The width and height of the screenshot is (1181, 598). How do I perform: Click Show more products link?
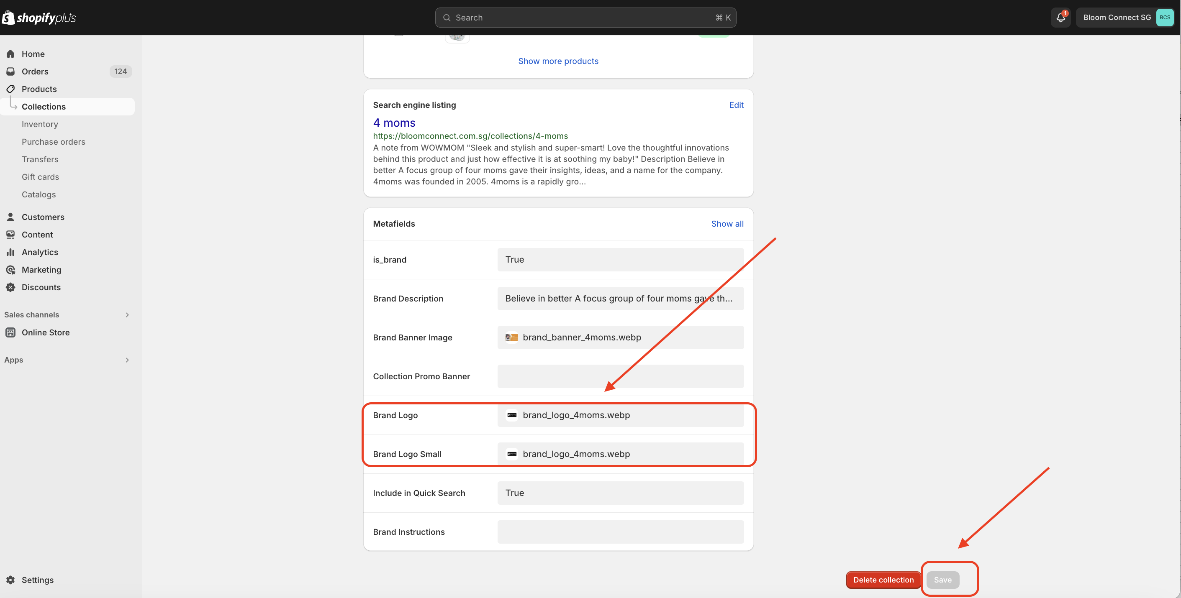tap(558, 61)
